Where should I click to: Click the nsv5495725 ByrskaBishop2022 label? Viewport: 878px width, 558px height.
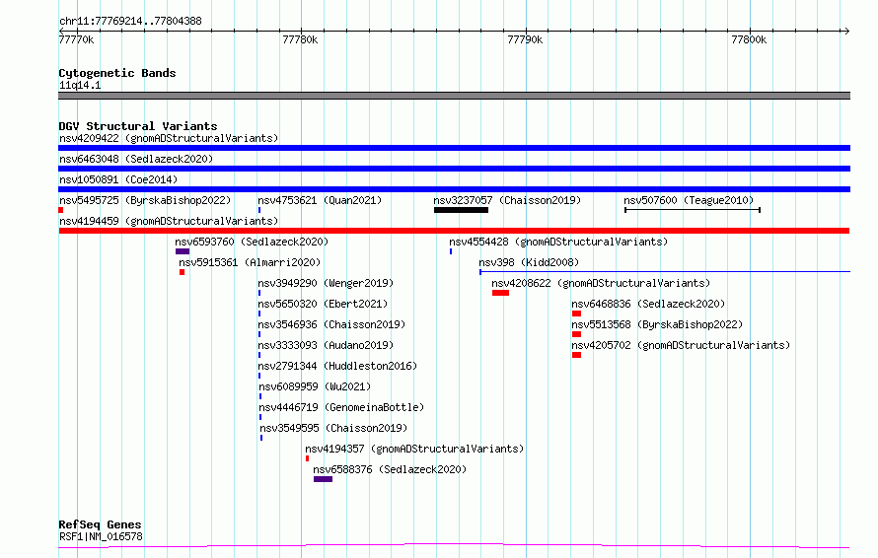coord(145,200)
